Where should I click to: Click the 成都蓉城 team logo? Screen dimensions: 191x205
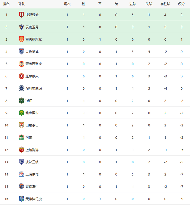pyautogui.click(x=21, y=15)
